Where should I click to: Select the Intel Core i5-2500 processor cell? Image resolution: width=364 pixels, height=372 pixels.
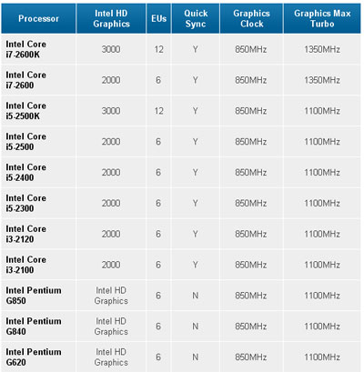26,142
